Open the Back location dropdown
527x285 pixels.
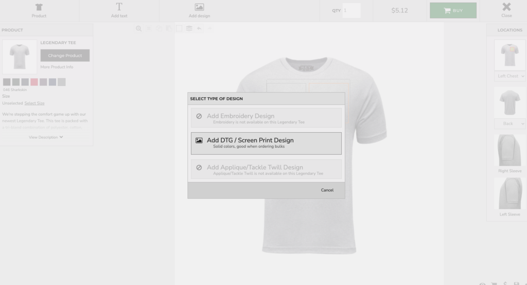[x=510, y=123]
